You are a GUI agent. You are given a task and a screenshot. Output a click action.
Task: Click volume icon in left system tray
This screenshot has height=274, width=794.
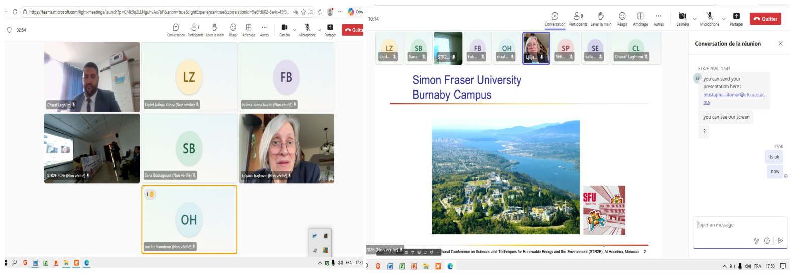coord(340,263)
